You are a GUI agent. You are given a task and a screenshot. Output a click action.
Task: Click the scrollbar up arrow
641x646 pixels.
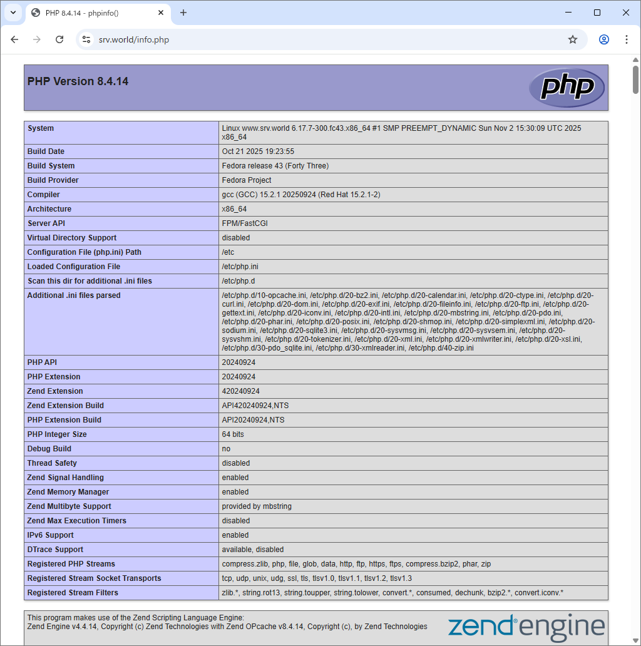[x=635, y=59]
